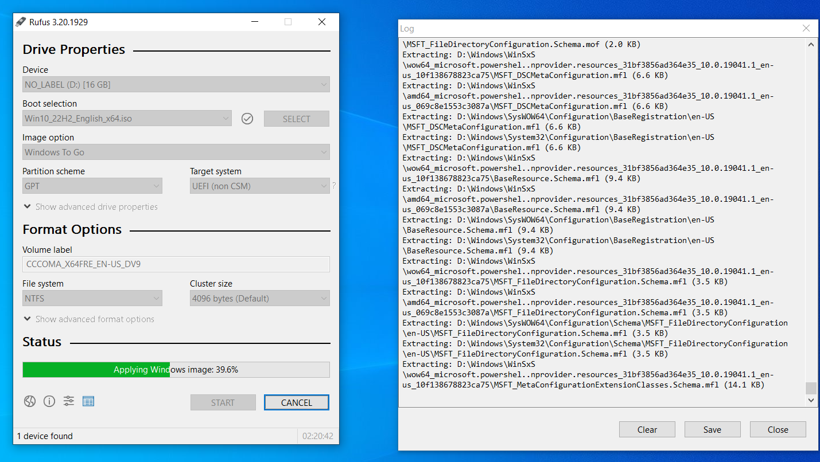
Task: Open the Device dropdown
Action: point(176,84)
